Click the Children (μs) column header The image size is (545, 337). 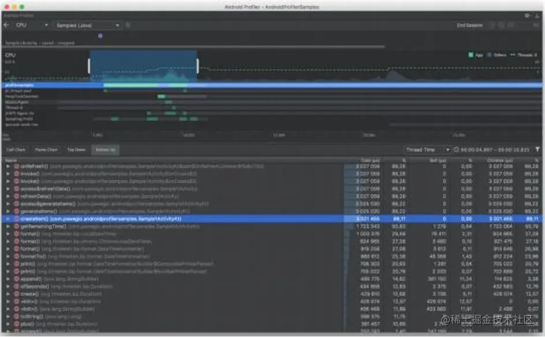coord(500,160)
